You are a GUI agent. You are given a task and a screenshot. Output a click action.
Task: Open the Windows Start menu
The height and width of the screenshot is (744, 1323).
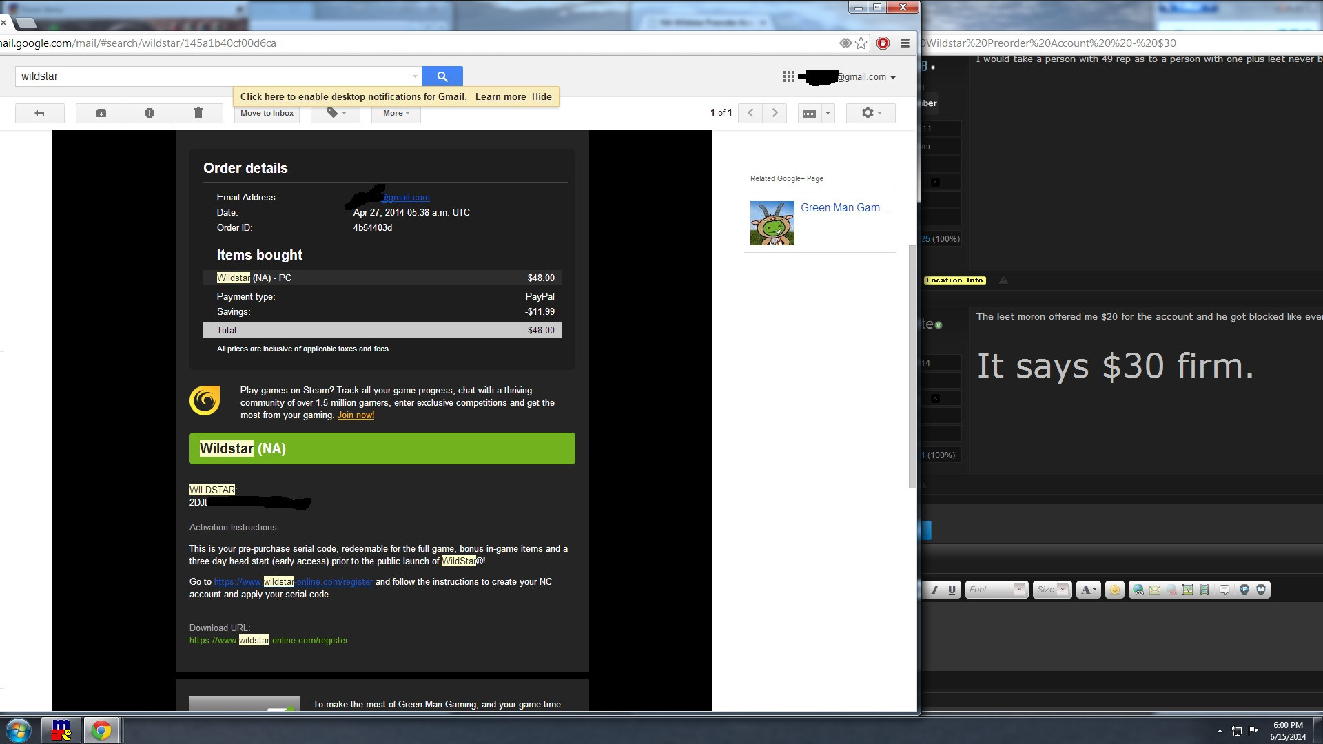point(19,730)
